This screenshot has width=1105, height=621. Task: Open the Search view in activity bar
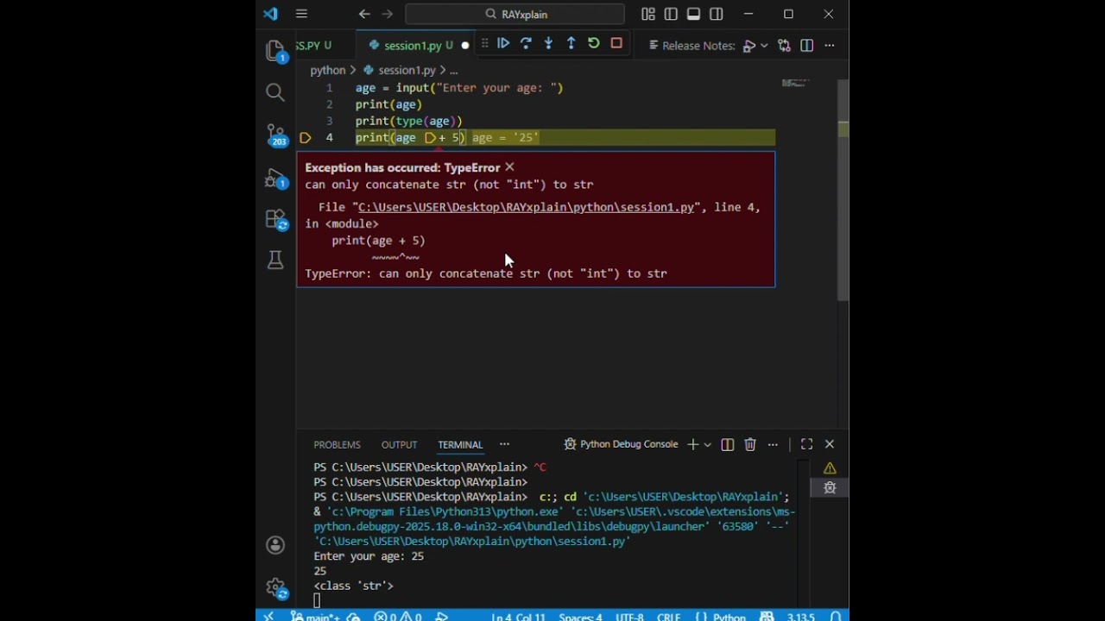[275, 92]
